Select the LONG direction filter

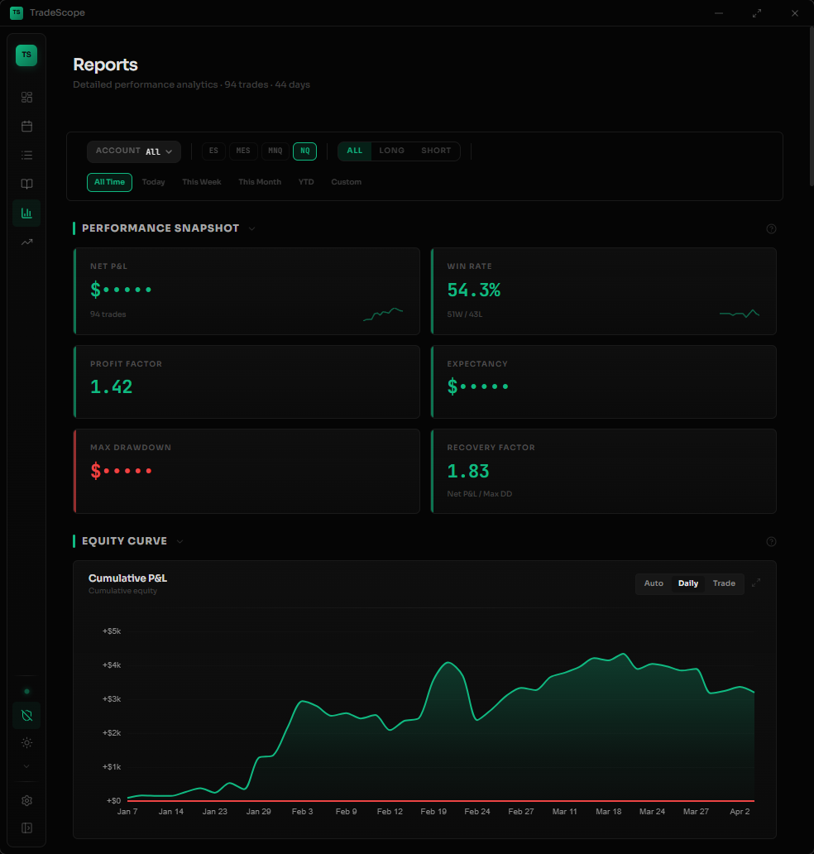392,151
